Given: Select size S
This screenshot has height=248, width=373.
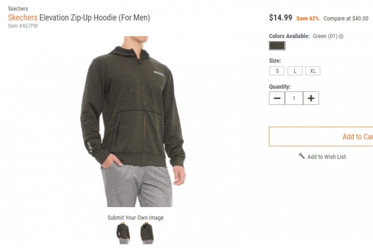Looking at the screenshot, I should [x=277, y=71].
